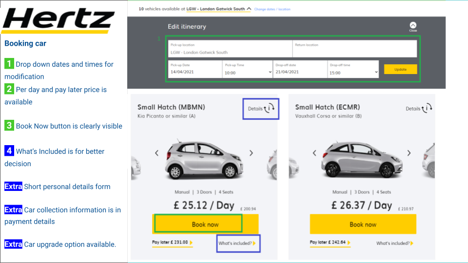Close the Edit itinerary panel
Viewport: 468px width, 263px height.
(413, 26)
